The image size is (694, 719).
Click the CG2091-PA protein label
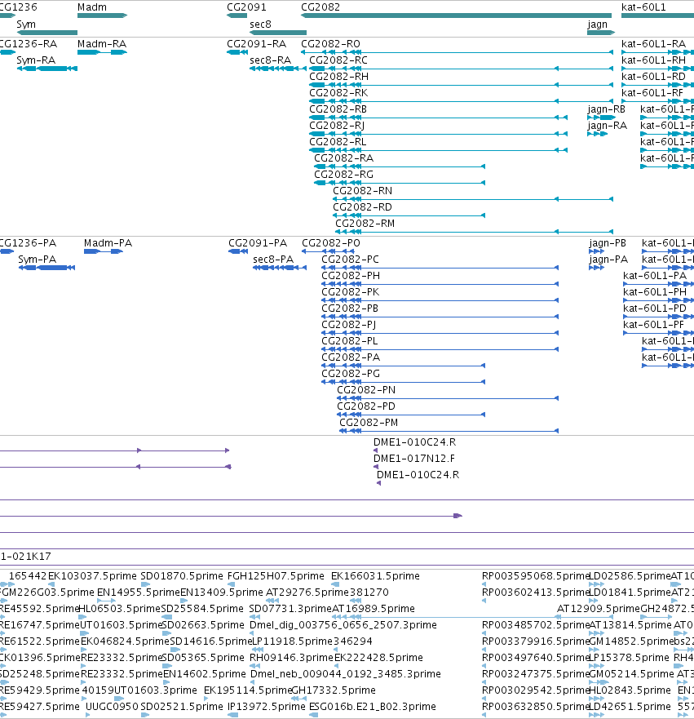258,243
